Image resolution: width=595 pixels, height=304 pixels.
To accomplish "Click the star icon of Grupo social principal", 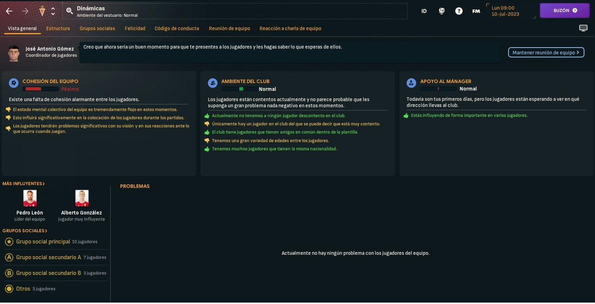I will pos(9,242).
